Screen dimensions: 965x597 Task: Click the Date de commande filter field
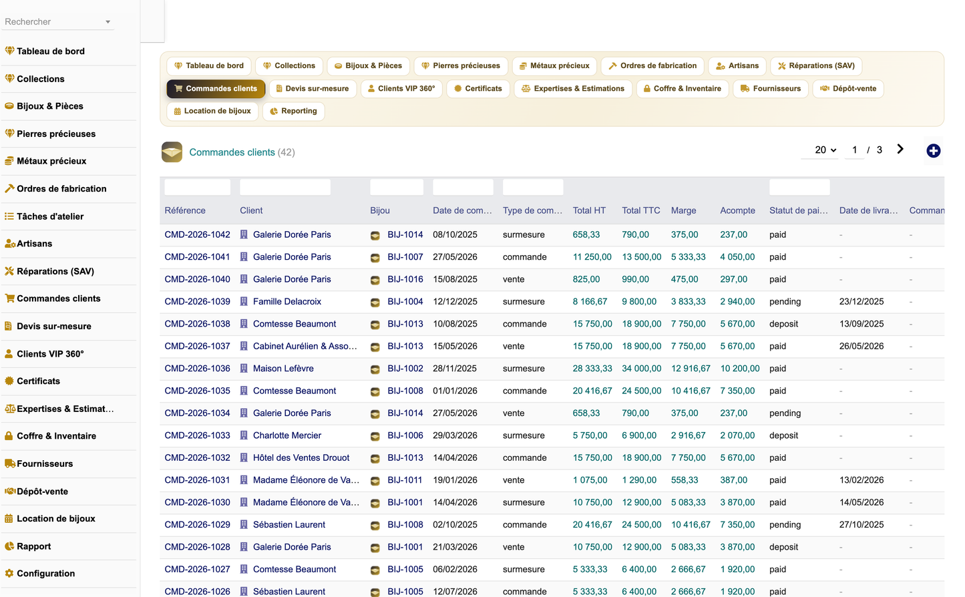(x=463, y=187)
